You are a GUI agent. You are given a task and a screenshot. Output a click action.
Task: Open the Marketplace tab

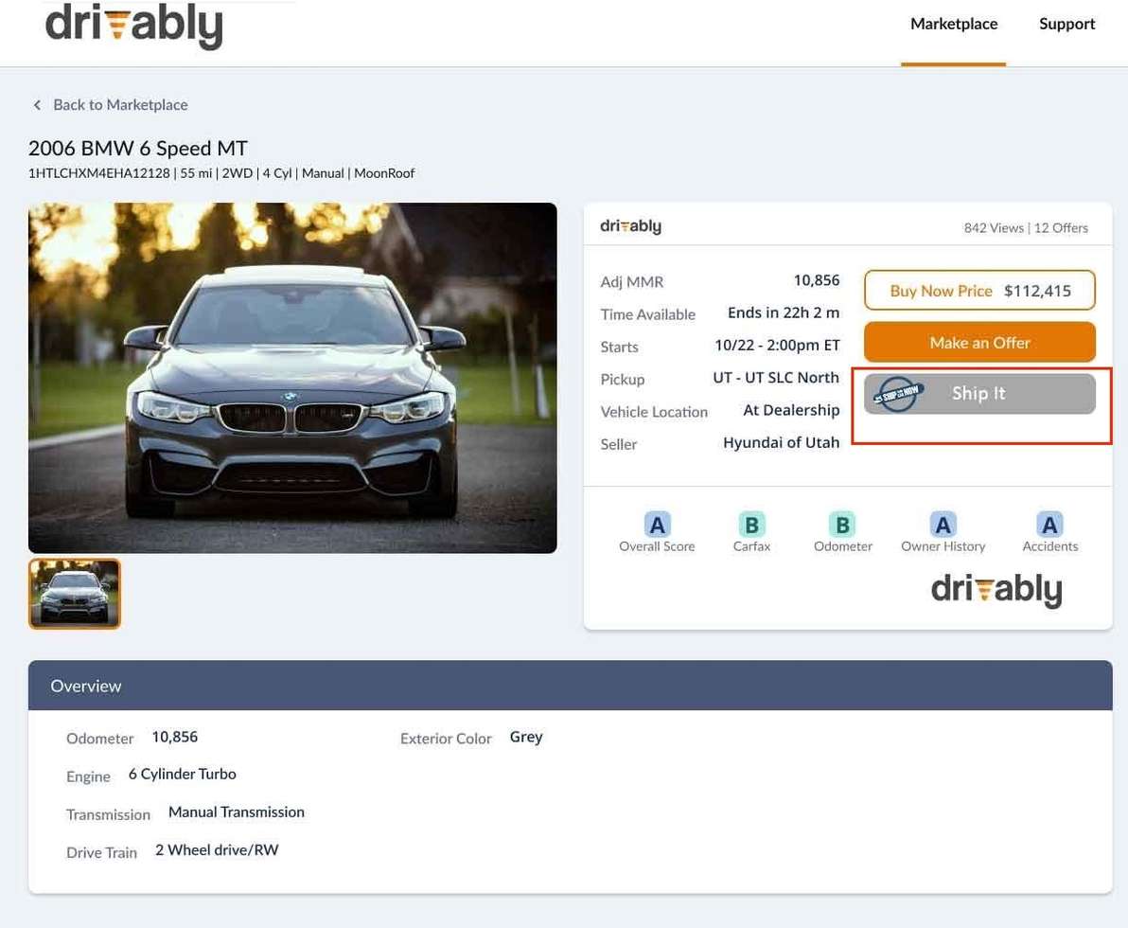[953, 24]
